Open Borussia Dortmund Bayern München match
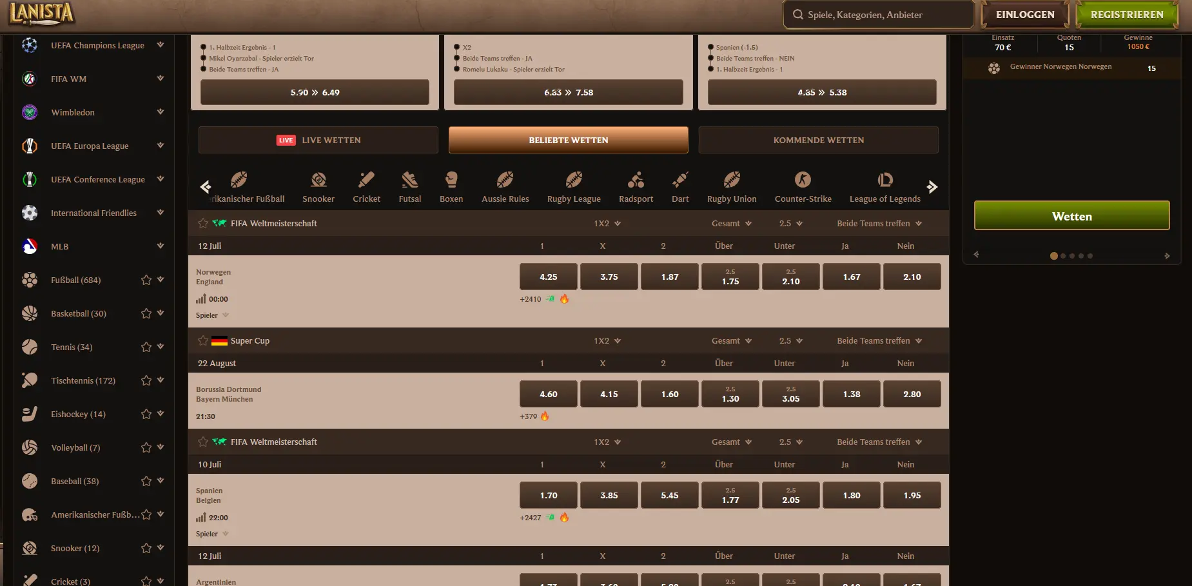Screen dimensions: 1192x586 coord(229,394)
